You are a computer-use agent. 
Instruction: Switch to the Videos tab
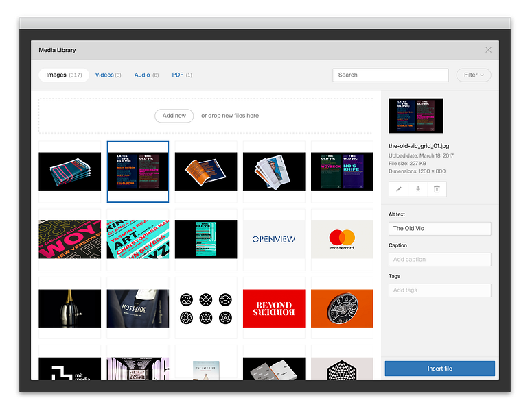tap(108, 75)
